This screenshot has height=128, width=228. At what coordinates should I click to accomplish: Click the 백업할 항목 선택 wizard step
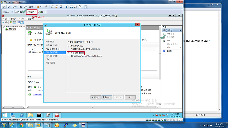(x=53, y=49)
